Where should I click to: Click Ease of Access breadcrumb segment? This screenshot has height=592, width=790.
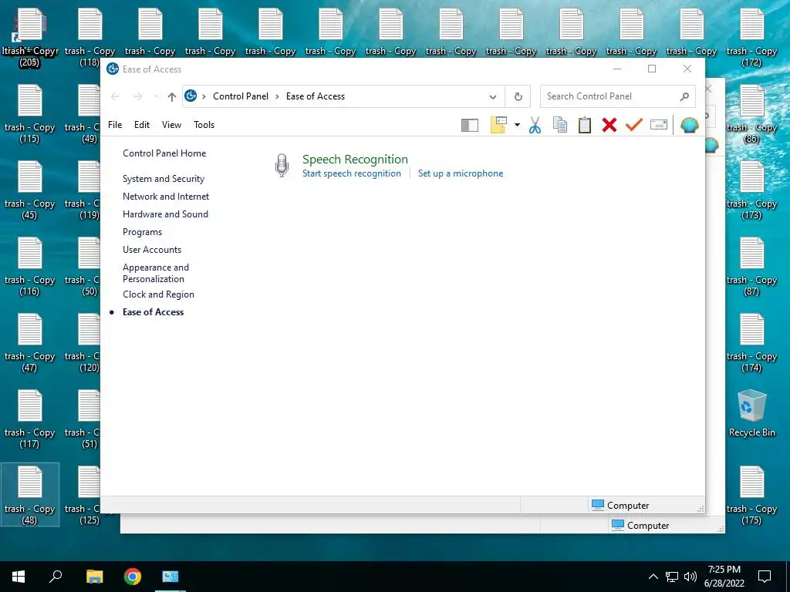(316, 96)
